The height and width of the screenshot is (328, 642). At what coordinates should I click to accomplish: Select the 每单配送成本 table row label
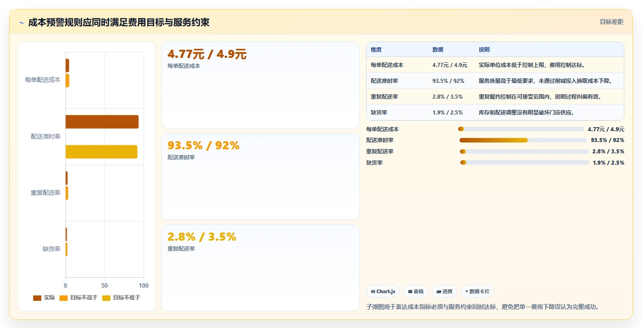387,65
